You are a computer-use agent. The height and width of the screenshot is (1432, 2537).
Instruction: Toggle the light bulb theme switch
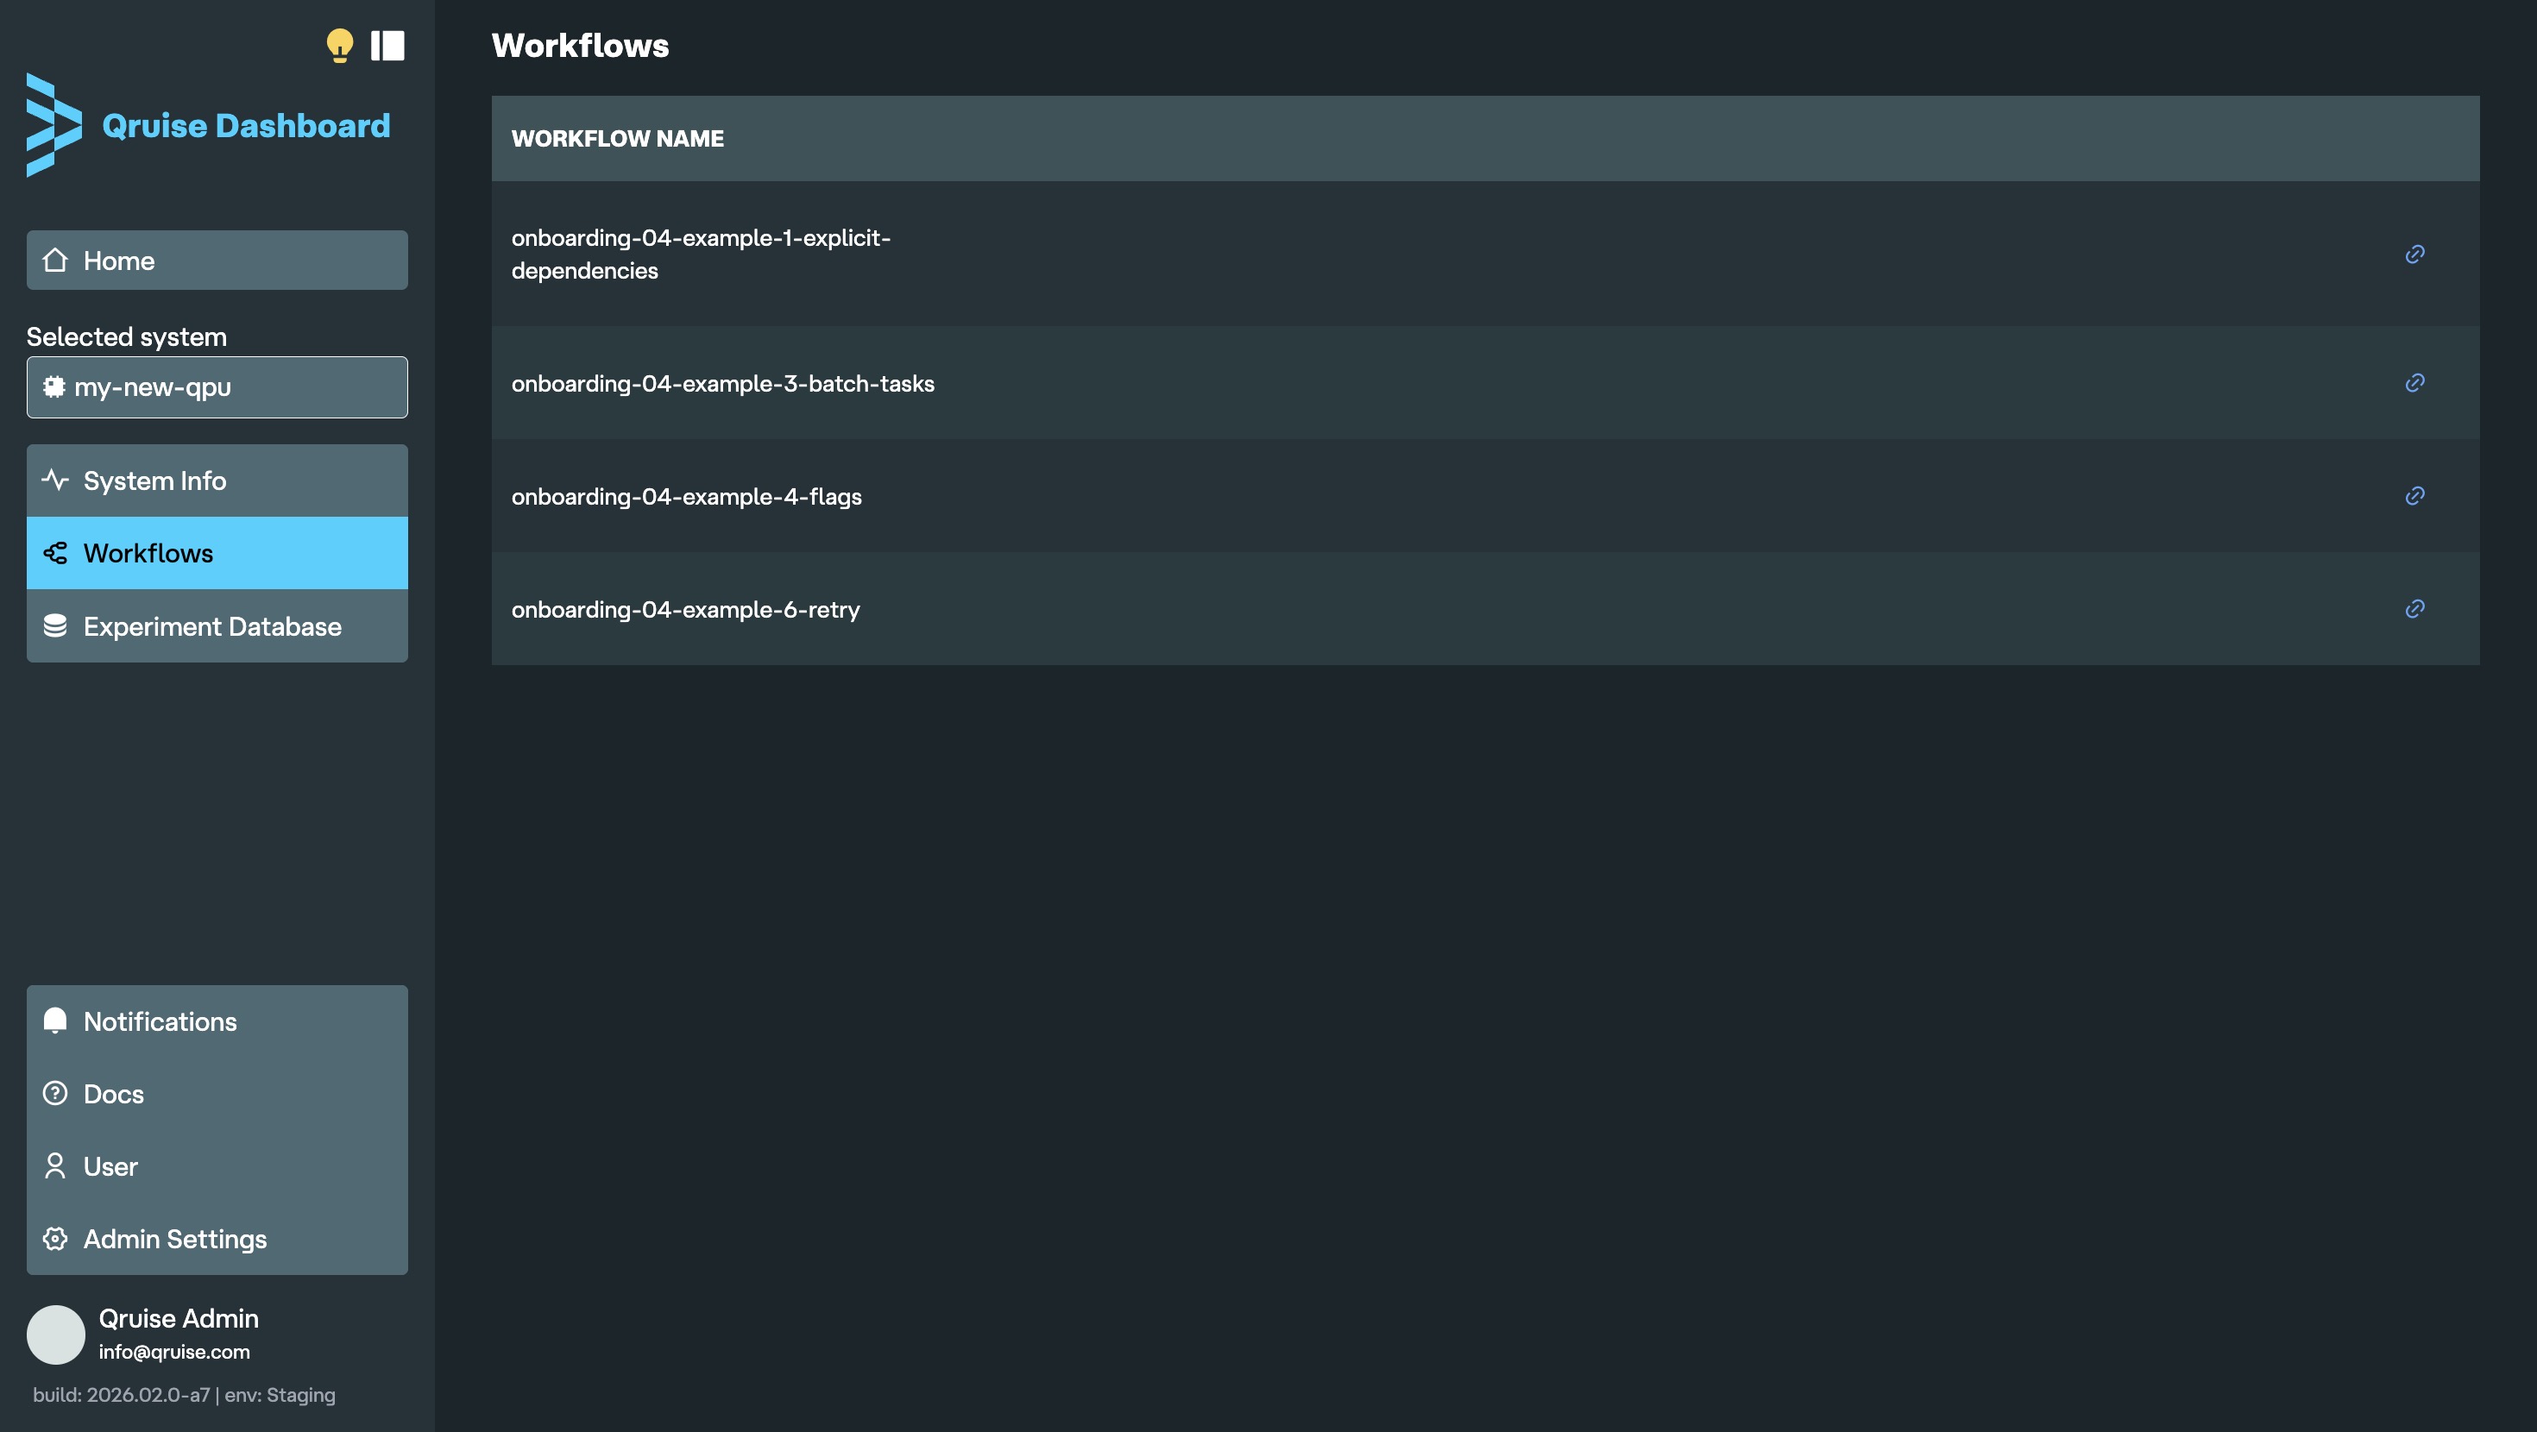pos(339,46)
